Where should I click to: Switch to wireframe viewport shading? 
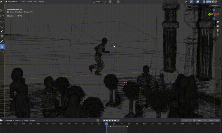tap(207, 2)
